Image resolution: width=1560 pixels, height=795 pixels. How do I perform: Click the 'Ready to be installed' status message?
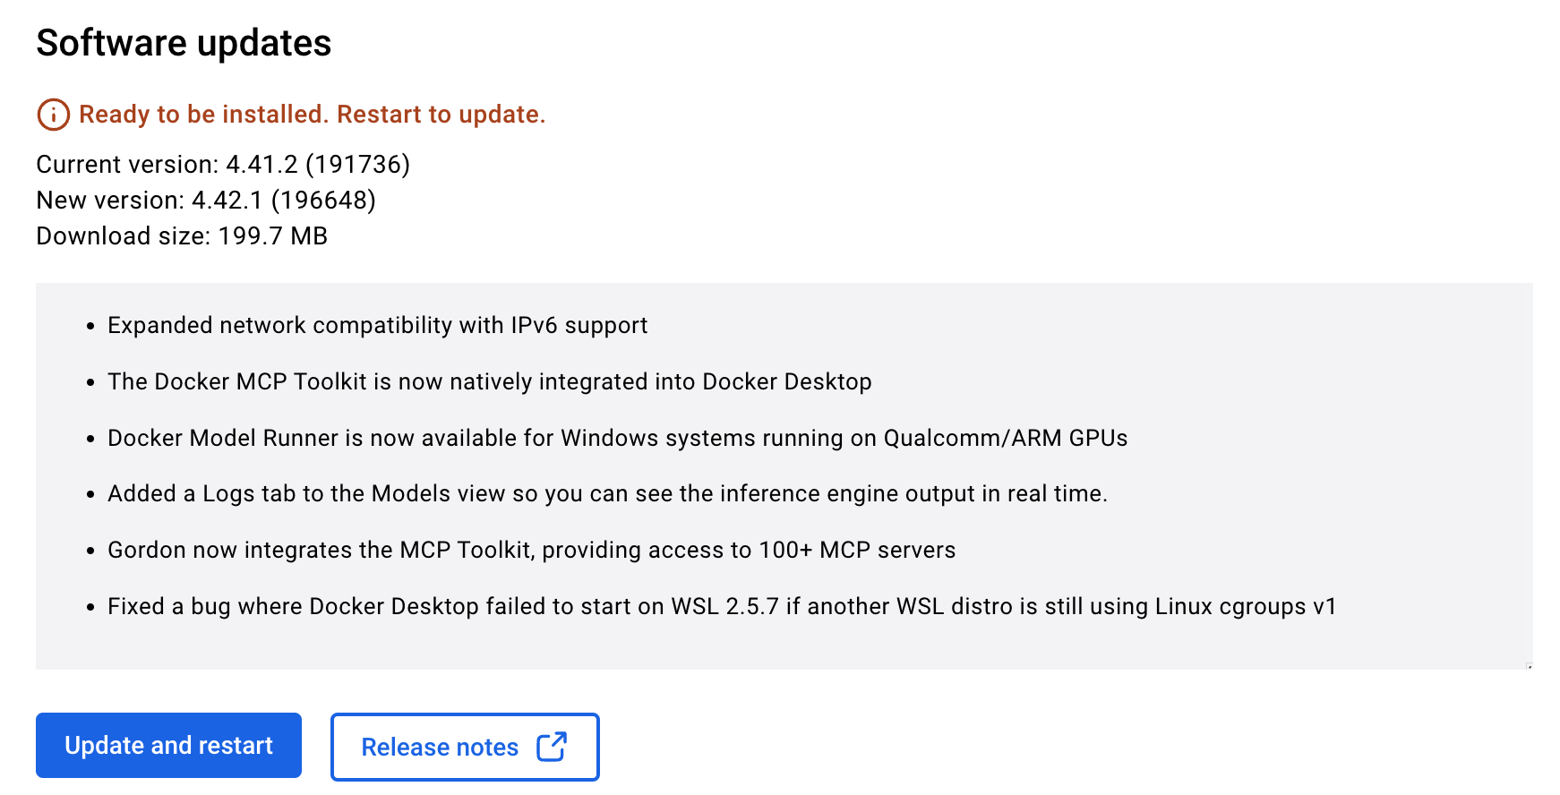[x=312, y=115]
